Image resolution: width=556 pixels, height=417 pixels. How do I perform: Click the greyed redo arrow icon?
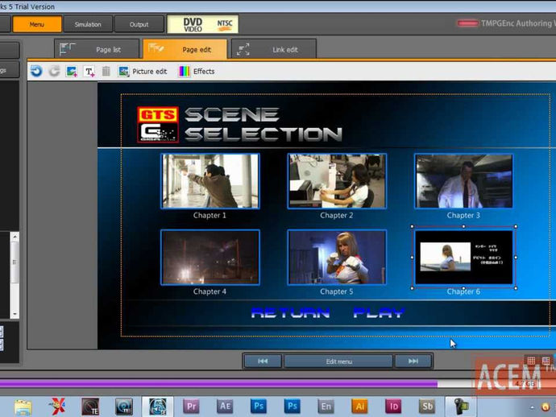click(54, 71)
